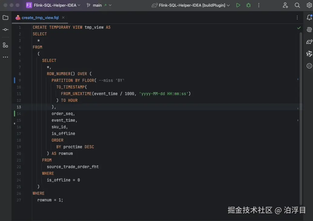Show more tool windows ellipsis

click(5, 57)
